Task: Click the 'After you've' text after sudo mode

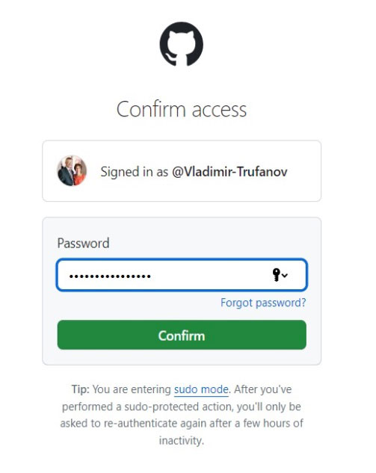Action: pos(262,389)
